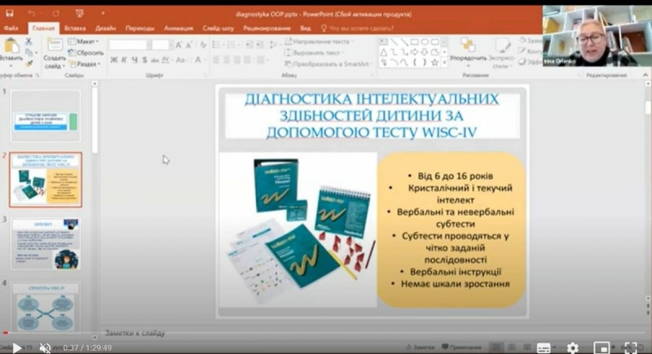
Task: Open the Дизайн ribbon tab
Action: coord(105,28)
